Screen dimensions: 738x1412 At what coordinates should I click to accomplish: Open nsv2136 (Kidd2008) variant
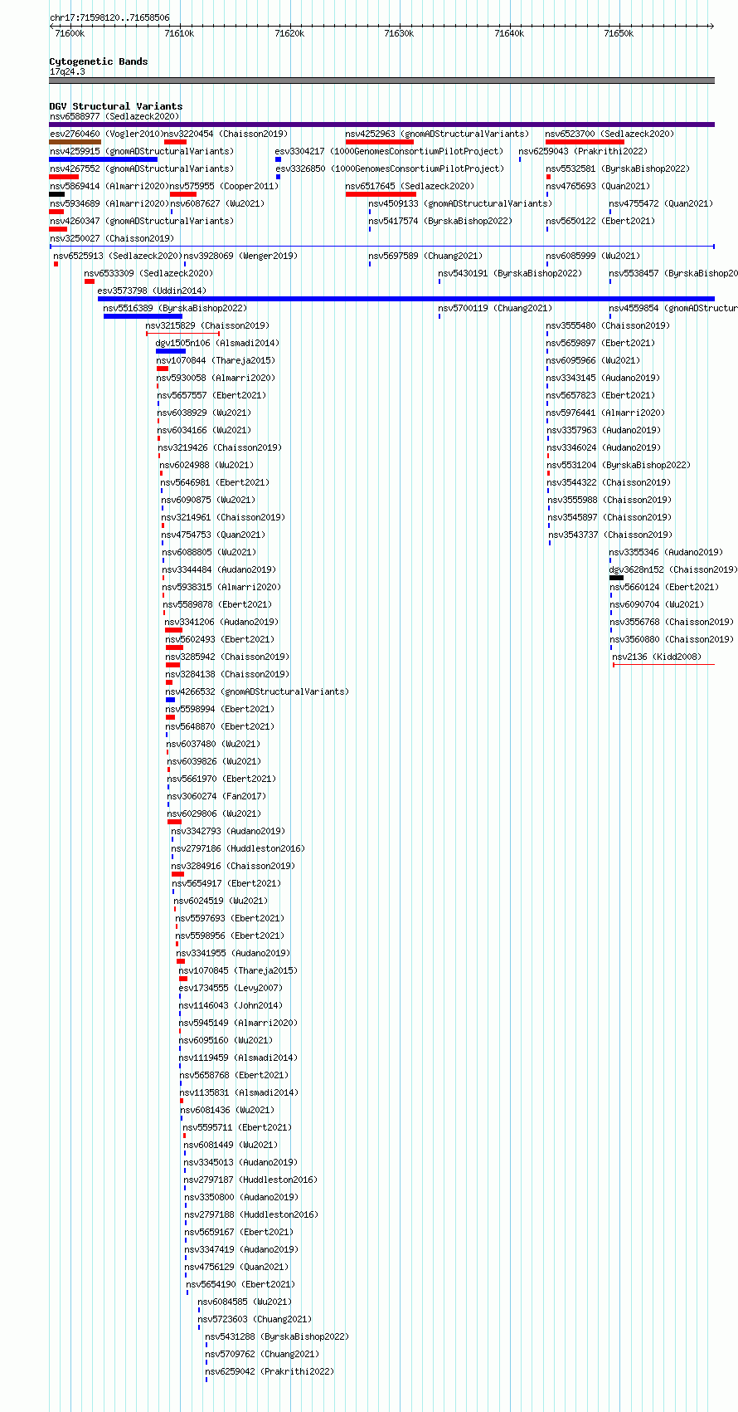(x=657, y=657)
